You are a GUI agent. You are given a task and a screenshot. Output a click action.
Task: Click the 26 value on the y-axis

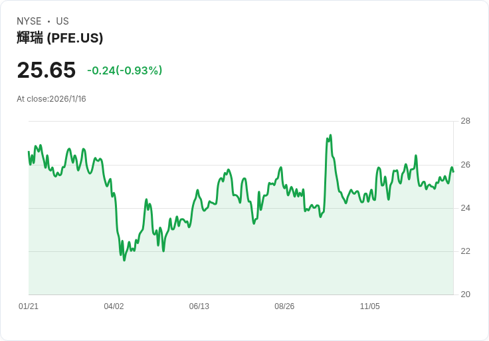[x=466, y=165]
